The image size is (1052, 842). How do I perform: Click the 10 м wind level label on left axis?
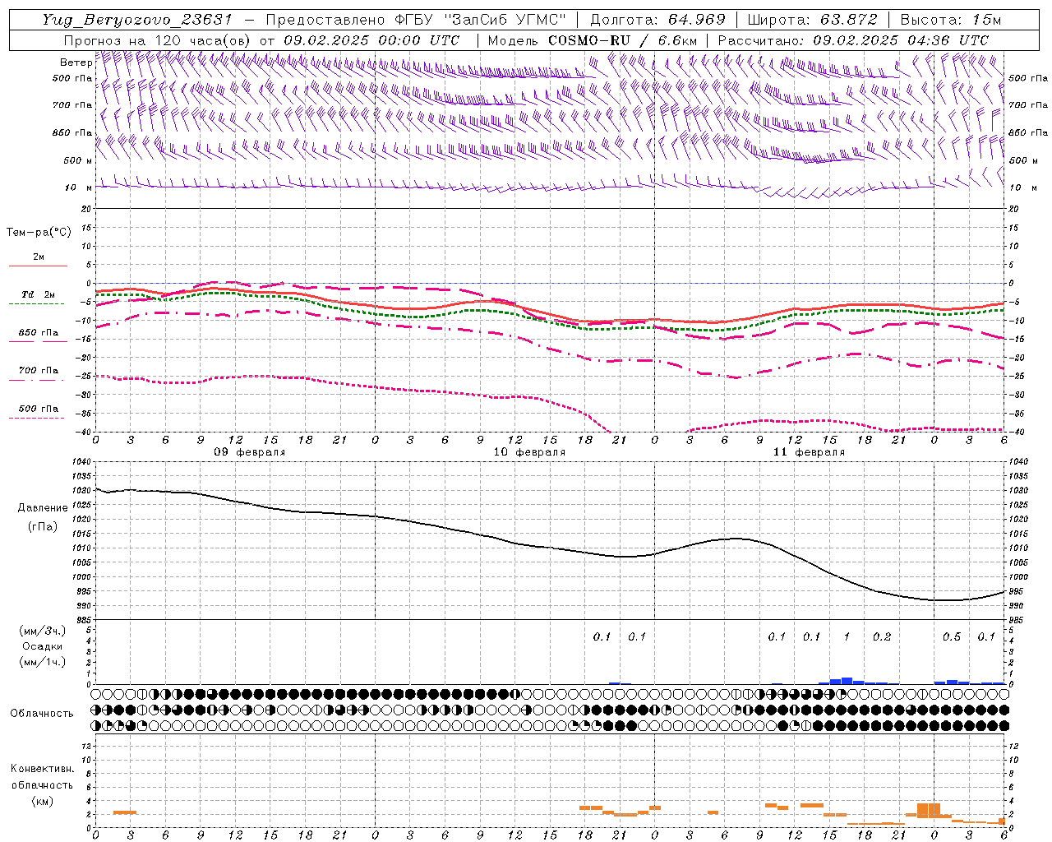(79, 187)
